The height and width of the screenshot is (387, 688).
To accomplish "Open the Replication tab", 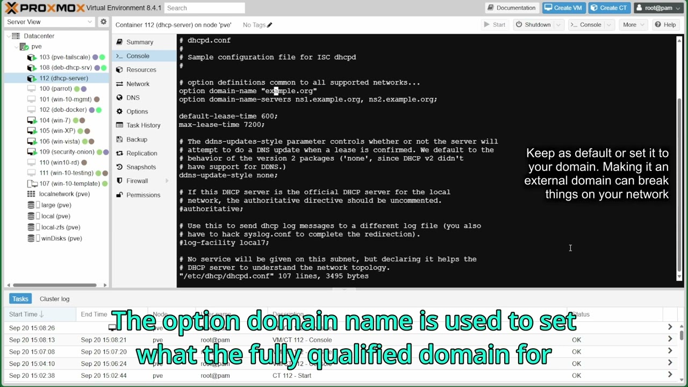I will pyautogui.click(x=141, y=153).
